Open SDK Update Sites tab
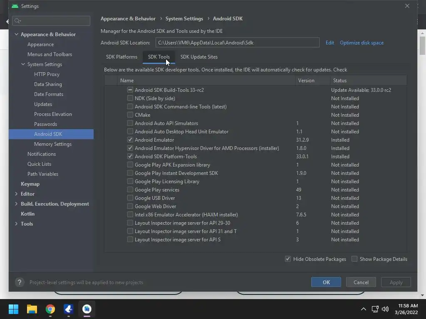The width and height of the screenshot is (426, 319). (x=199, y=57)
